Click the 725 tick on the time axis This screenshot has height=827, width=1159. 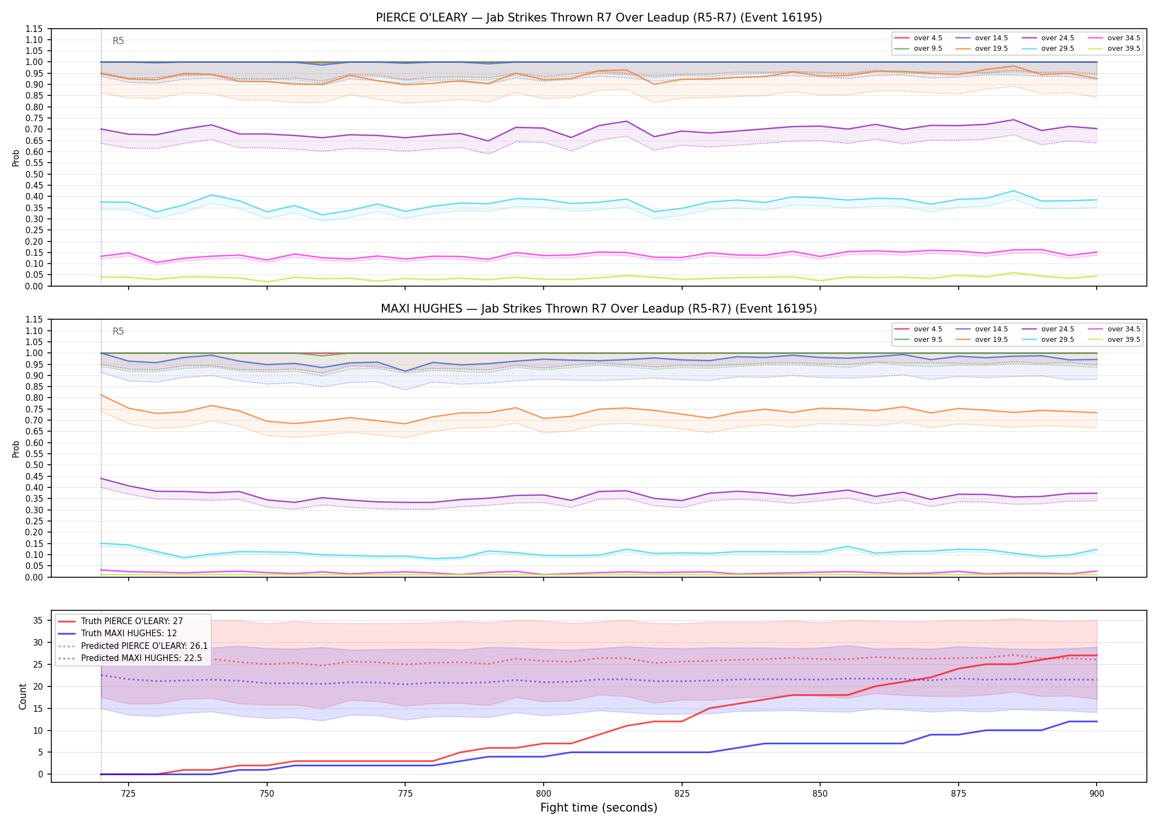[129, 793]
